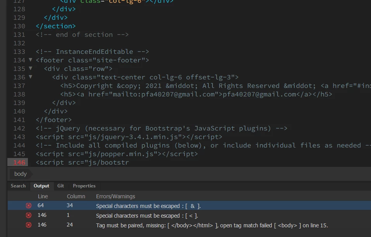This screenshot has width=371, height=237.
Task: Click the closing div tag on line 139
Action: coord(64,103)
